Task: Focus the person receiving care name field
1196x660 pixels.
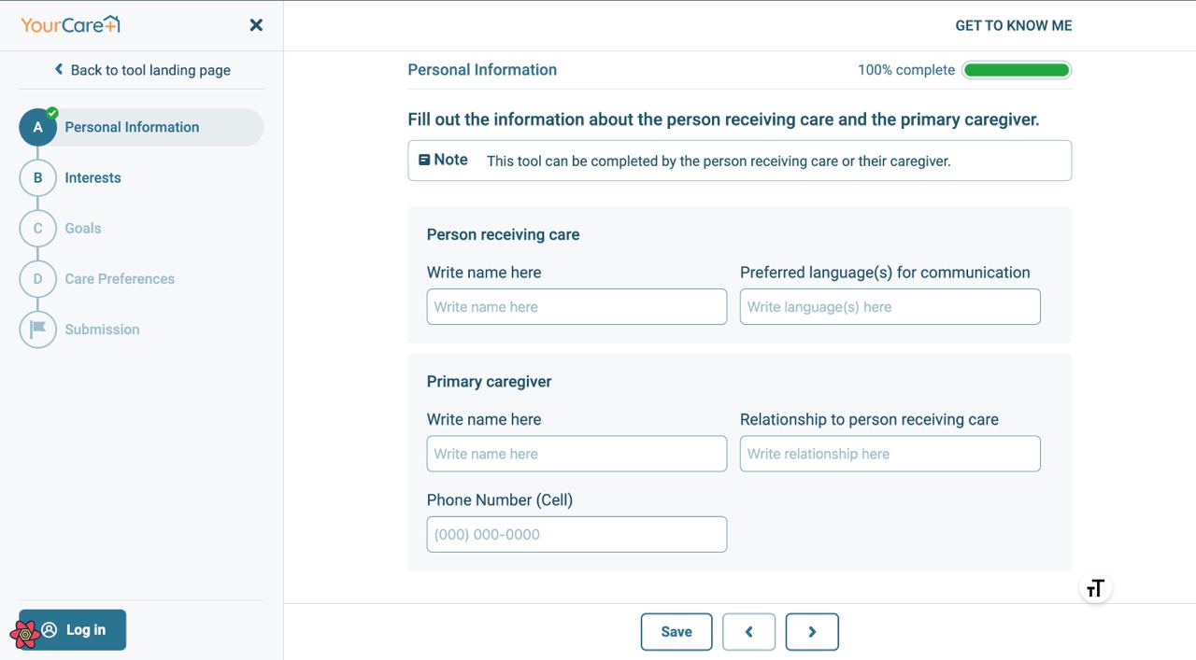Action: (577, 307)
